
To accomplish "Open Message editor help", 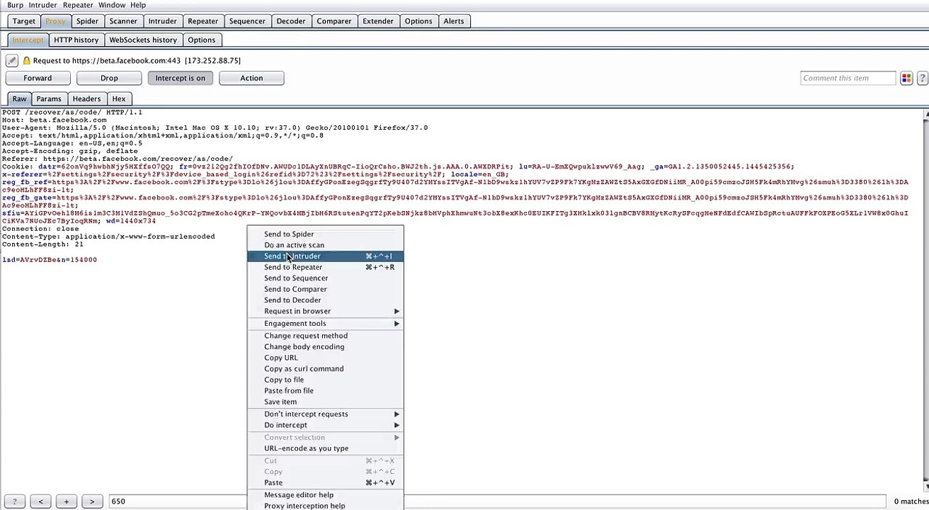I will pyautogui.click(x=325, y=495).
